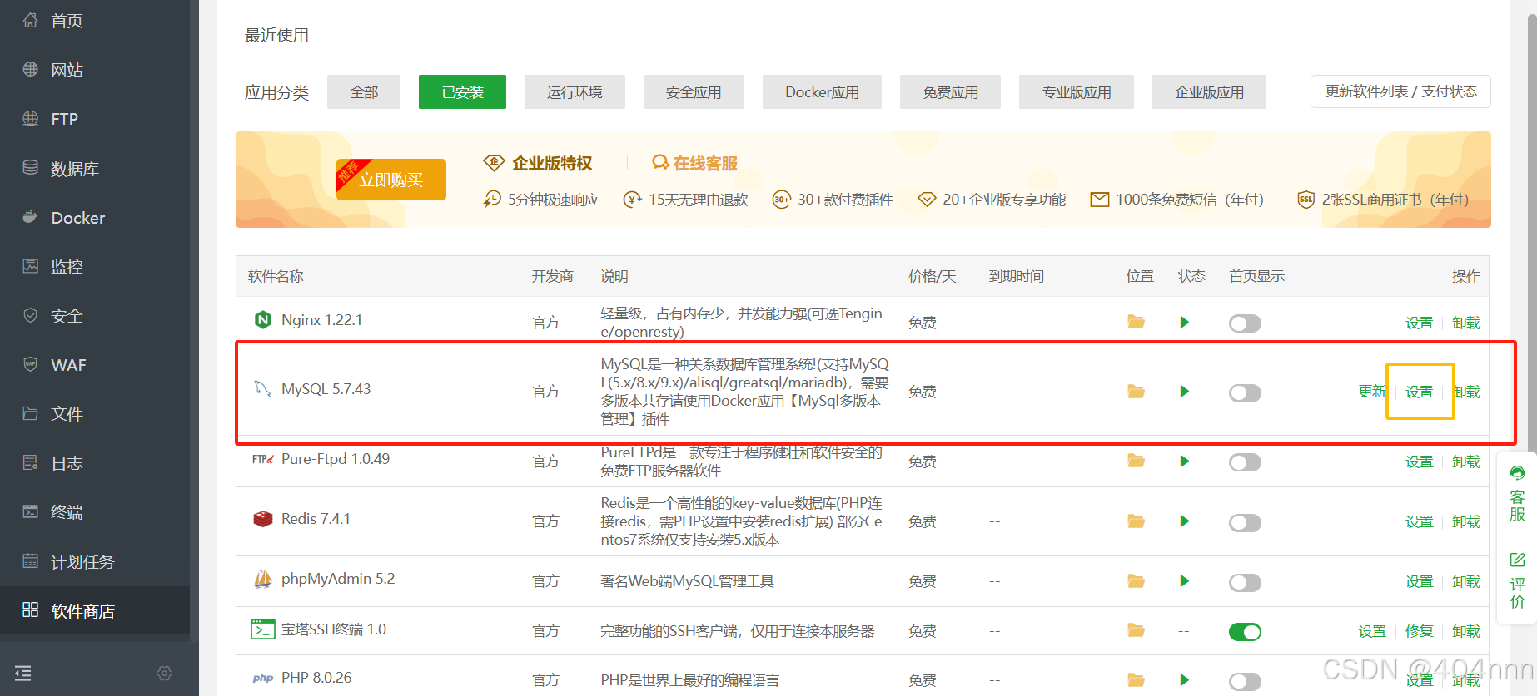Click Nginx running status play icon

click(1184, 322)
